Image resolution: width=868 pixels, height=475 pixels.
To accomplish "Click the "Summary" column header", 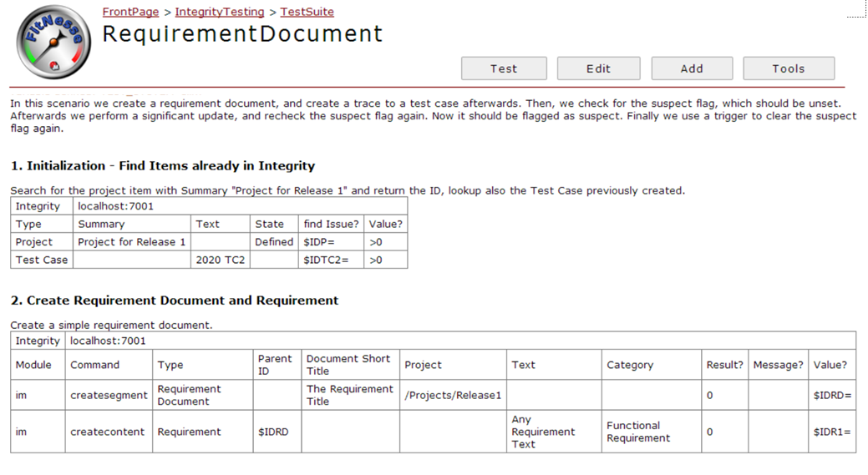I will tap(132, 224).
